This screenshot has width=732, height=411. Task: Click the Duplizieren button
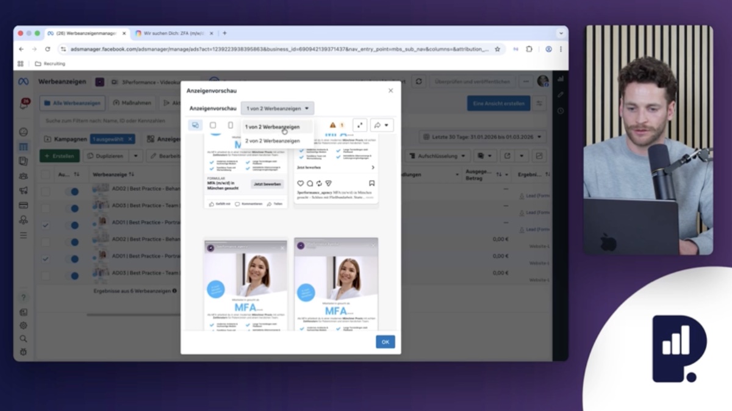click(105, 156)
